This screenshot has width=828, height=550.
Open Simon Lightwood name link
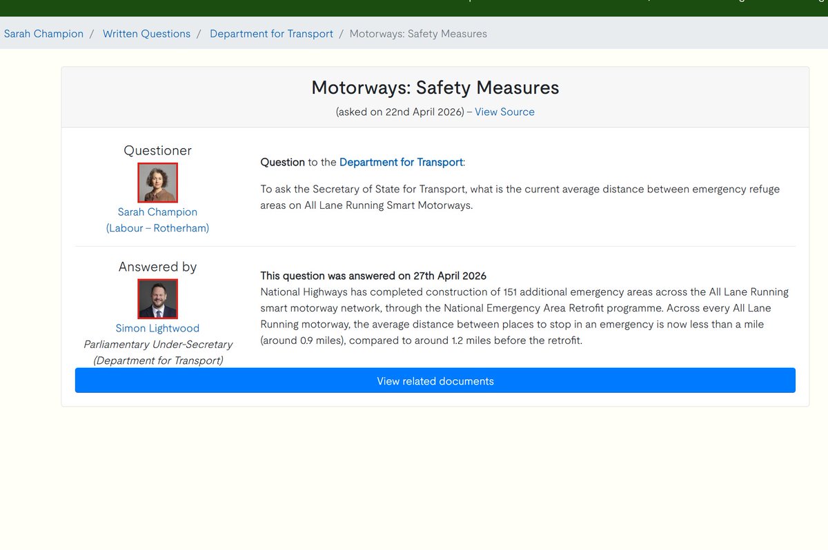tap(157, 328)
